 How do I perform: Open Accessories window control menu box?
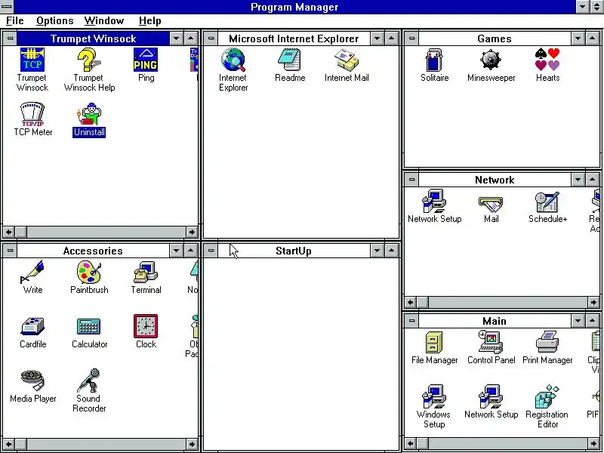tap(10, 251)
